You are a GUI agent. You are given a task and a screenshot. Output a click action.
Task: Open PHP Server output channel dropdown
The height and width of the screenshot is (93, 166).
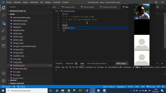tap(122, 64)
